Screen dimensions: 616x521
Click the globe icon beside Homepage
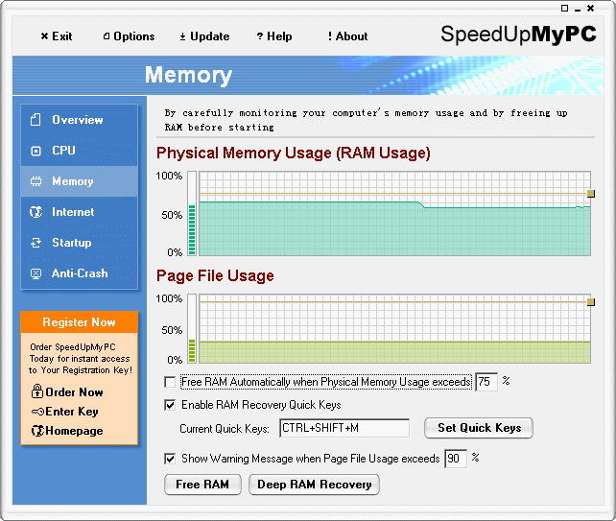[37, 431]
